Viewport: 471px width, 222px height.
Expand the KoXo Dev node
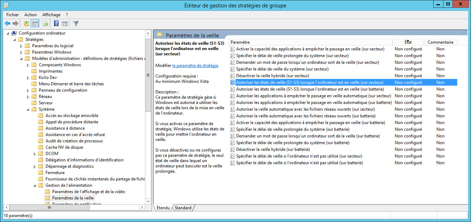[x=28, y=78]
